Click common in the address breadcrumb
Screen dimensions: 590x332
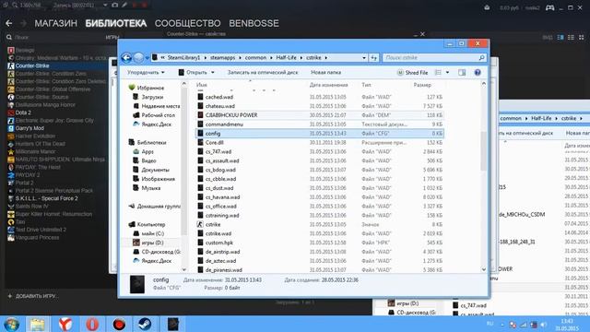[255, 57]
